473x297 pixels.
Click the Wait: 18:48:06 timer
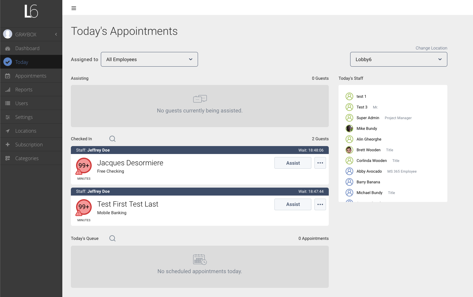point(311,150)
